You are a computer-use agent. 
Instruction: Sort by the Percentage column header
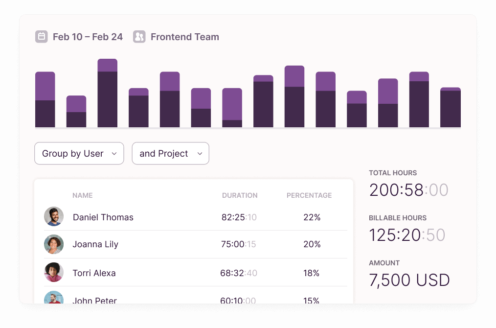coord(309,195)
